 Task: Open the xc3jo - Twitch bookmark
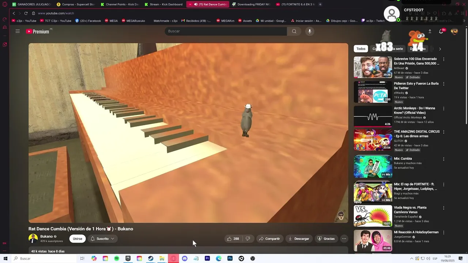(x=373, y=21)
